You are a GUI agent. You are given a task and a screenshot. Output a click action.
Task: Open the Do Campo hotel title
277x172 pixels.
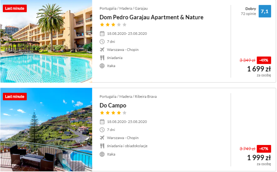pos(113,106)
